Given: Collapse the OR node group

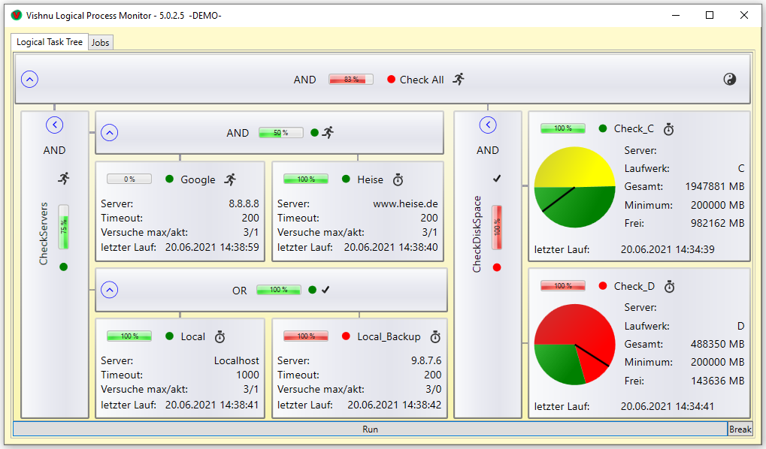Looking at the screenshot, I should click(x=110, y=290).
